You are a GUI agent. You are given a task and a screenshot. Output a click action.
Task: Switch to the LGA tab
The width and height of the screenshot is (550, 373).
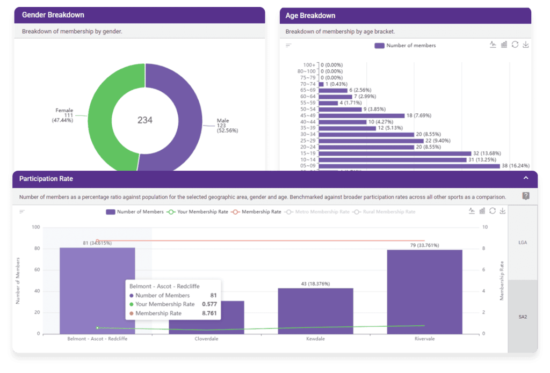[x=522, y=243]
